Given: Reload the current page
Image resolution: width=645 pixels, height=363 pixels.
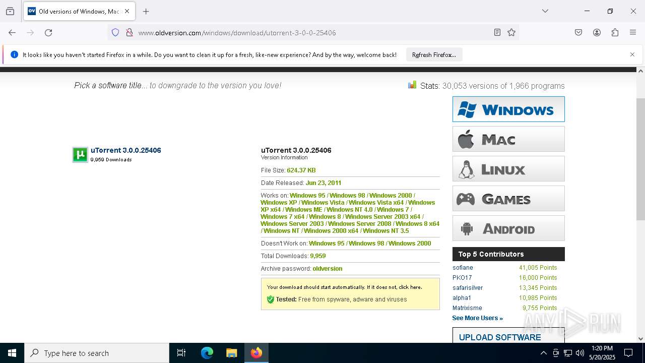Looking at the screenshot, I should tap(48, 33).
